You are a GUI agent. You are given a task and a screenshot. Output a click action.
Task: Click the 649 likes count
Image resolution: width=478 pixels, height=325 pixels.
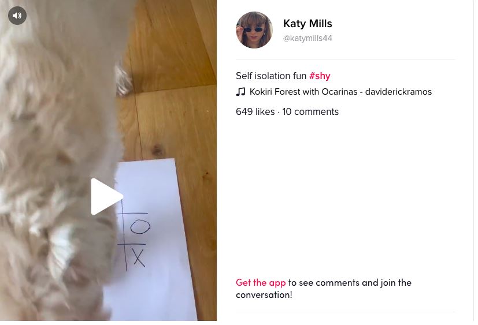click(x=255, y=112)
